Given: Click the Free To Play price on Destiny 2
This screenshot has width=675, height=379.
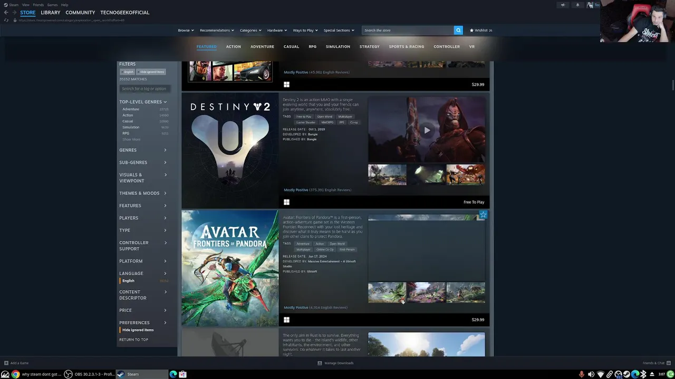Looking at the screenshot, I should 474,202.
